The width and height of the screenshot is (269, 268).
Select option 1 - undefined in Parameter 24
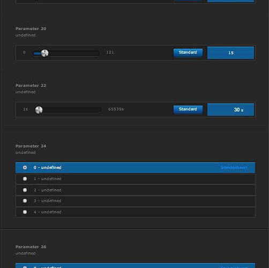[135, 179]
